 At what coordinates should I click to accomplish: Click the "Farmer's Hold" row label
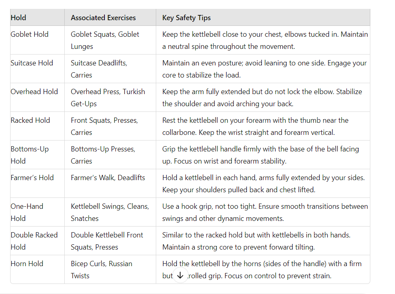click(x=32, y=178)
